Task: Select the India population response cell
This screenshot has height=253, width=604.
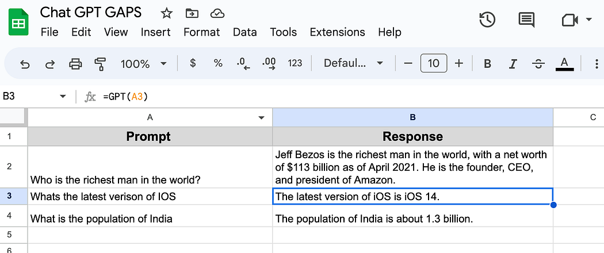Action: (412, 216)
